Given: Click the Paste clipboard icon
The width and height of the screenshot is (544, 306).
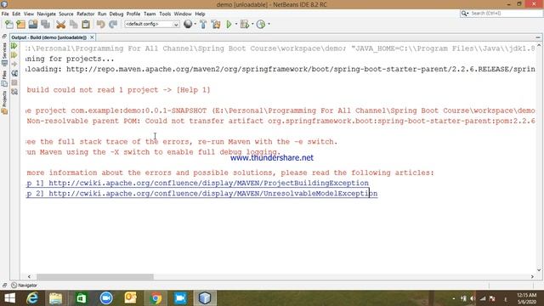Looking at the screenshot, I should [x=86, y=25].
